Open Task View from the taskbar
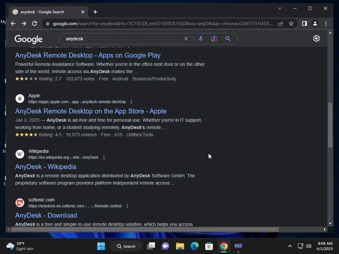 click(x=151, y=246)
